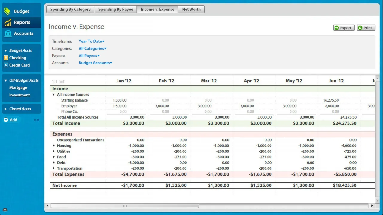Click the horizontal scrollbar right arrow

[x=372, y=205]
